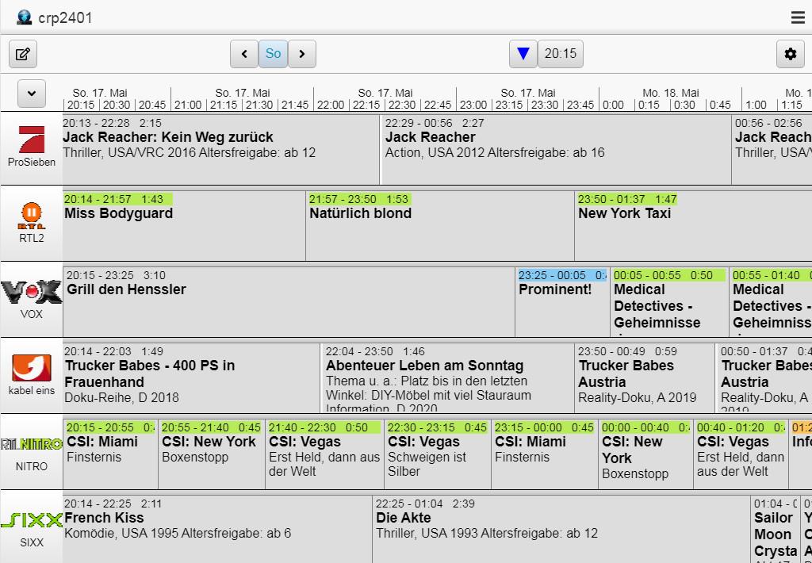Expand the channel list chevron dropdown
Viewport: 812px width, 563px height.
pos(32,94)
